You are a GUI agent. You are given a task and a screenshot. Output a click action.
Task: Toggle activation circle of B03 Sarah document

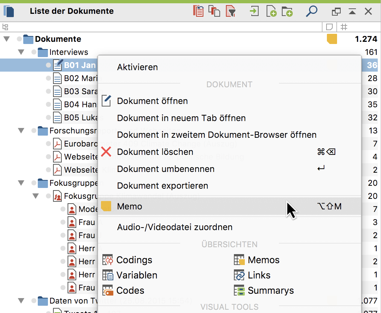(48, 91)
